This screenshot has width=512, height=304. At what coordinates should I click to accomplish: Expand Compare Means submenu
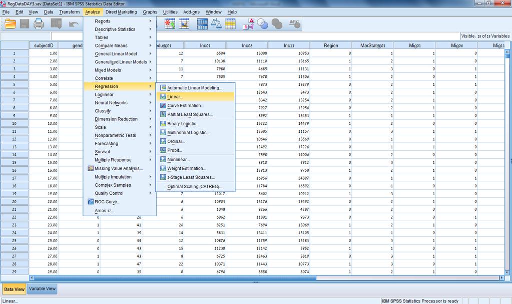pyautogui.click(x=120, y=45)
